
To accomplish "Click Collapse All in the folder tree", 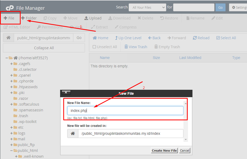I will click(x=44, y=48).
